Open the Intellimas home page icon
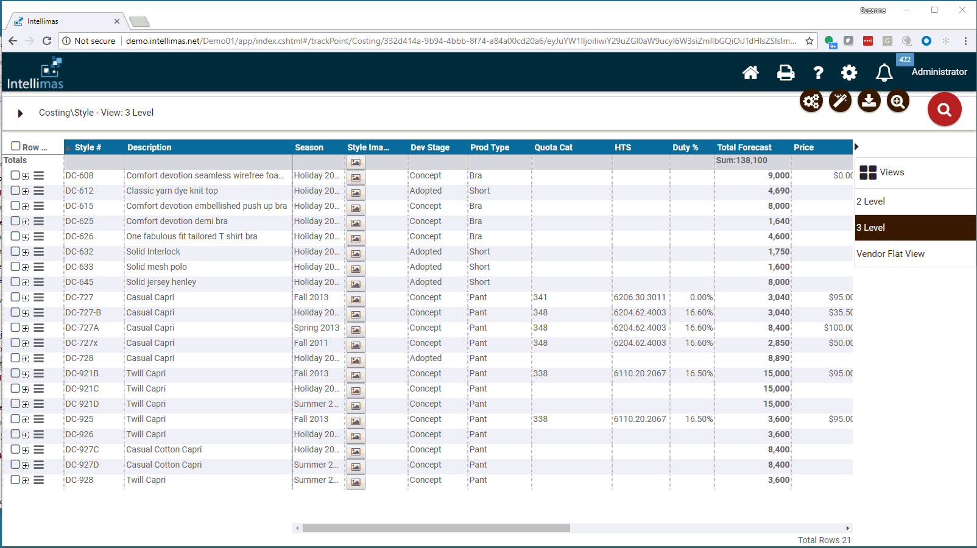The height and width of the screenshot is (548, 977). (x=751, y=72)
